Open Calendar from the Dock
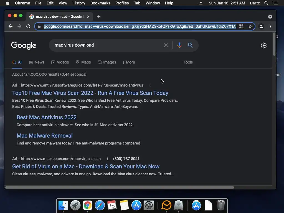Image resolution: width=284 pixels, height=213 pixels. (x=112, y=205)
